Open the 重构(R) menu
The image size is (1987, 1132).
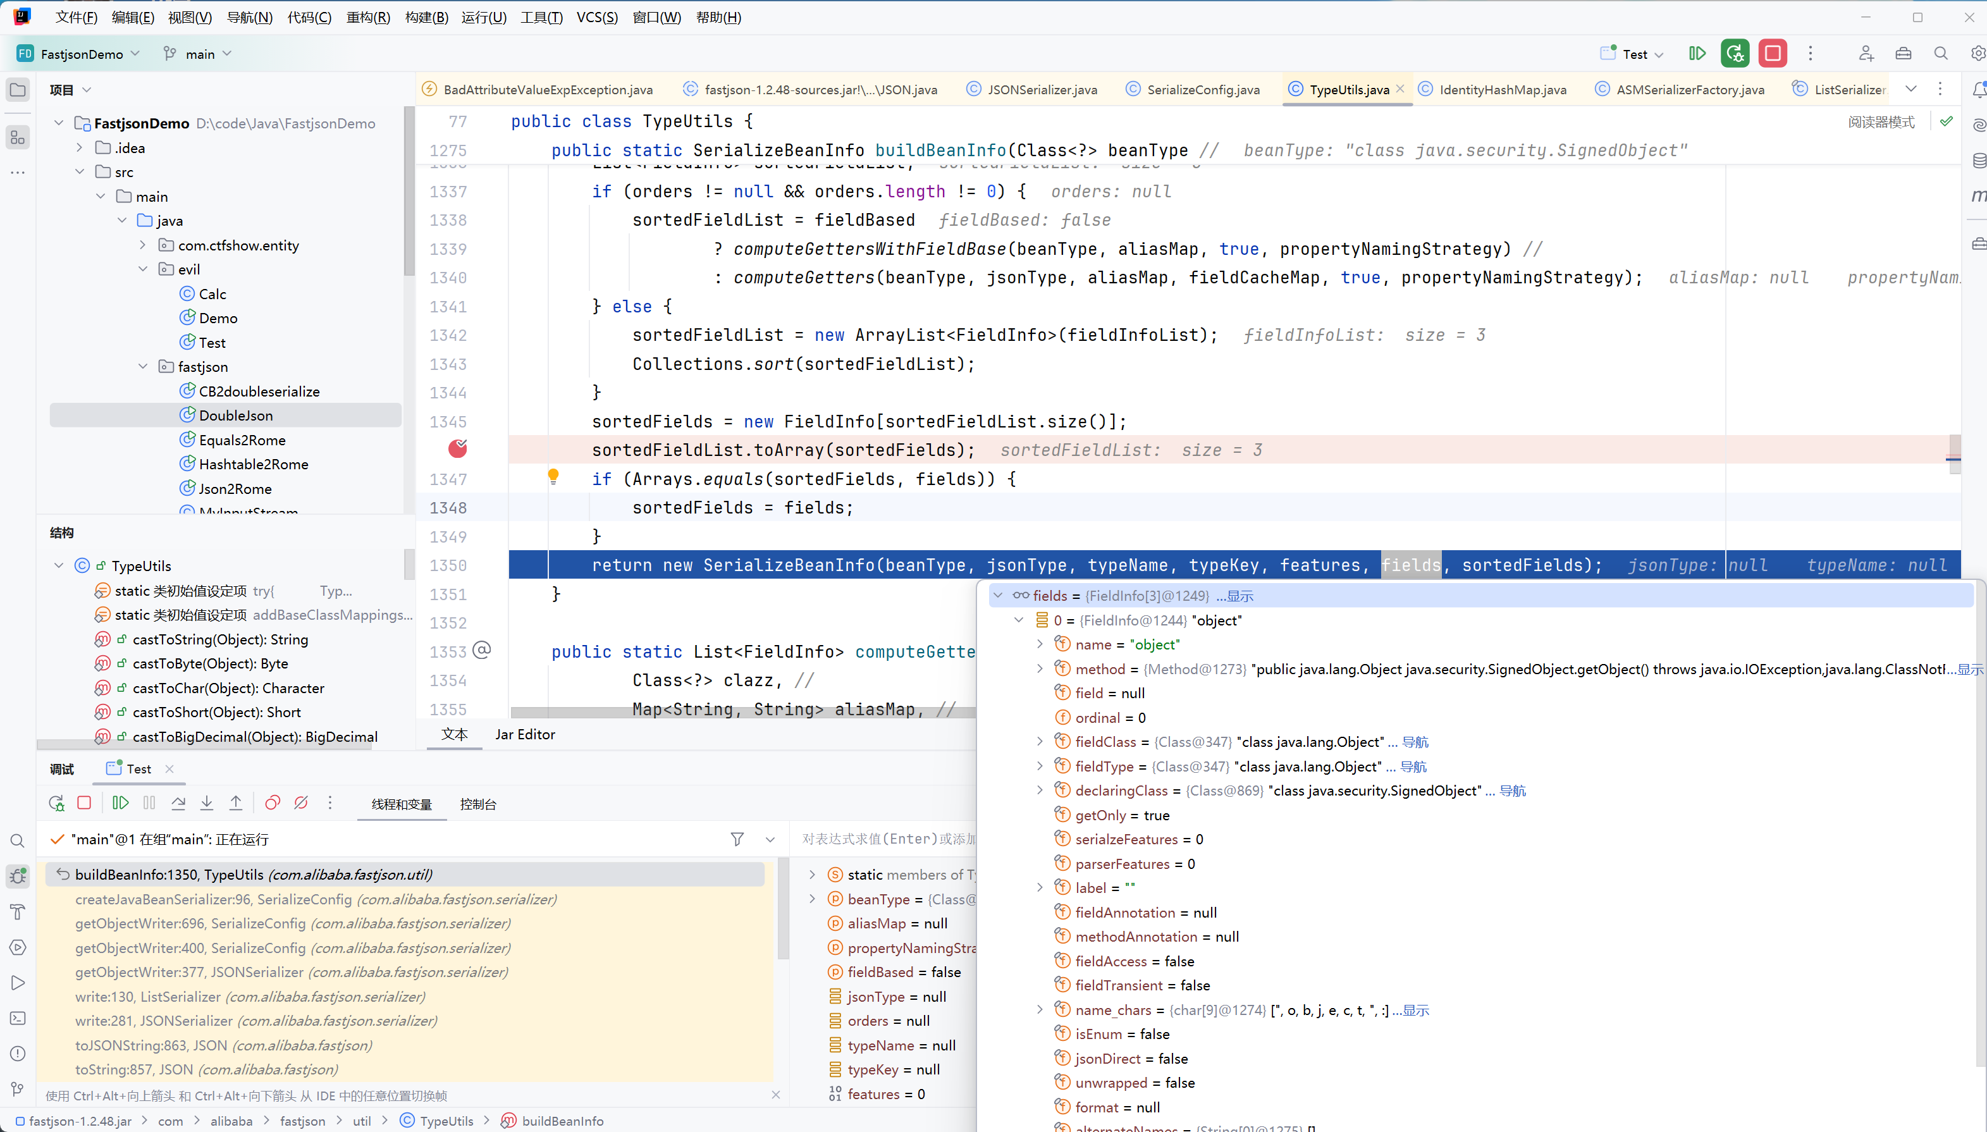tap(367, 17)
